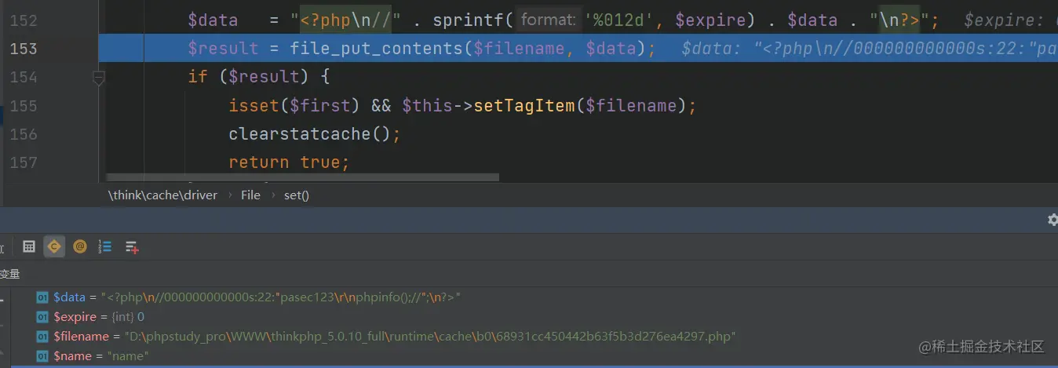Click the $expire variable type icon
Viewport: 1058px width, 368px height.
42,317
